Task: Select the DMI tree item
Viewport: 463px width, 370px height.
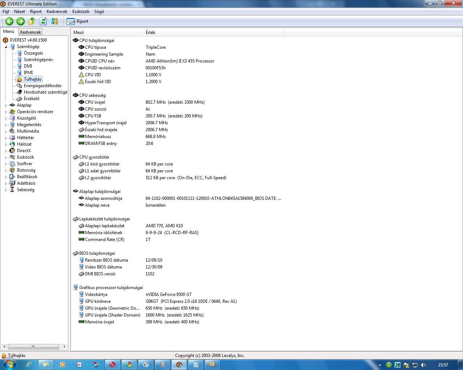Action: pyautogui.click(x=28, y=66)
